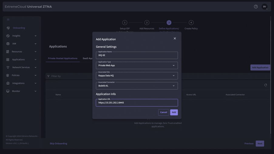
Task: Click the Policies shield icon
Action: [8, 75]
